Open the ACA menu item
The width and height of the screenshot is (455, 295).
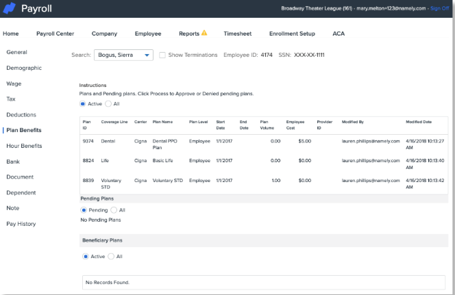pyautogui.click(x=339, y=34)
